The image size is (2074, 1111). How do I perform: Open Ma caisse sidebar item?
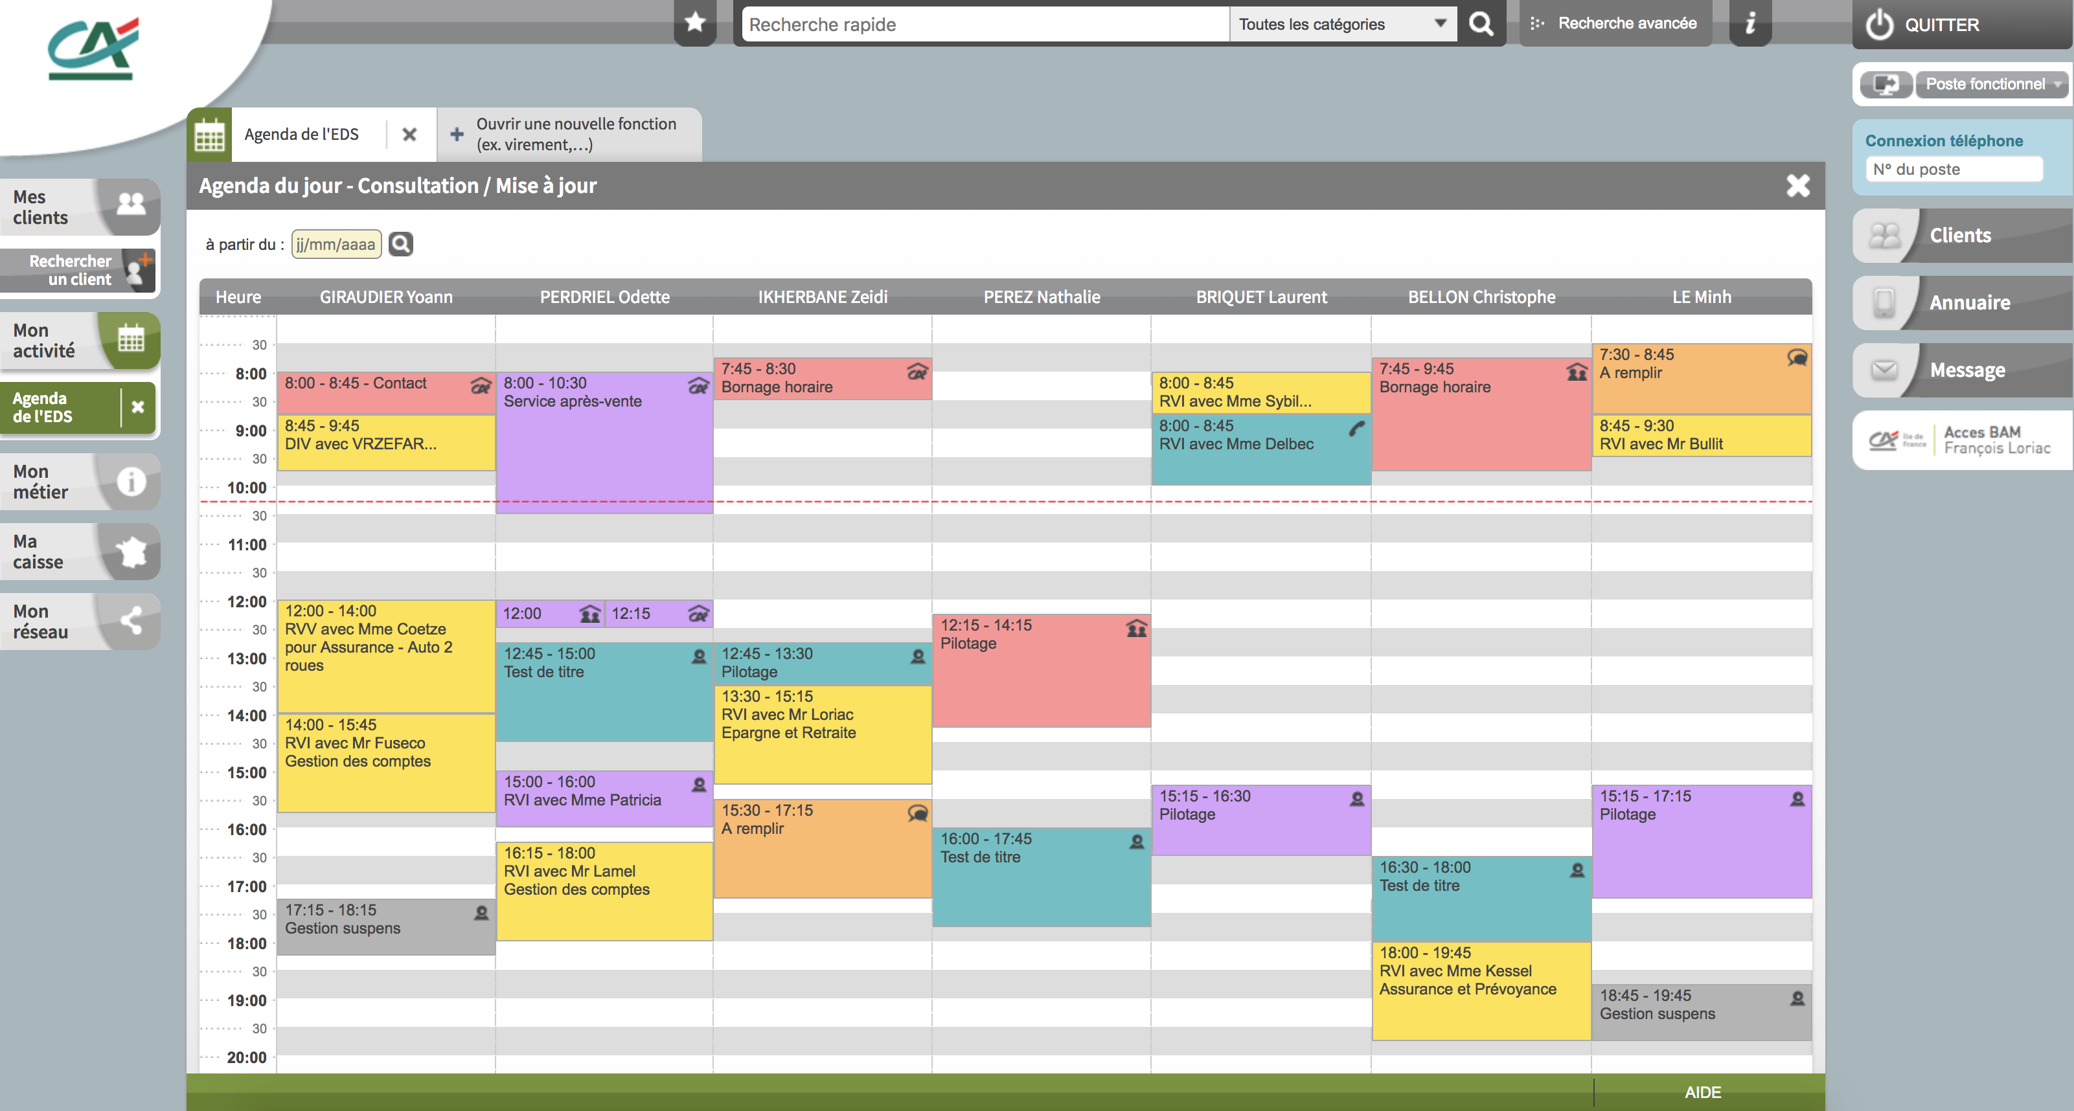click(x=79, y=552)
